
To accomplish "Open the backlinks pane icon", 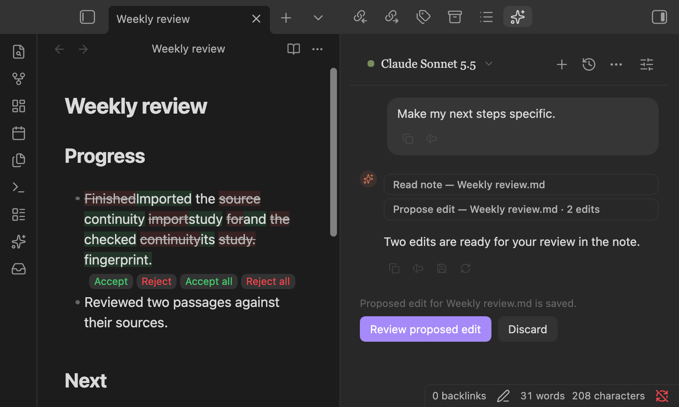I will tap(360, 17).
